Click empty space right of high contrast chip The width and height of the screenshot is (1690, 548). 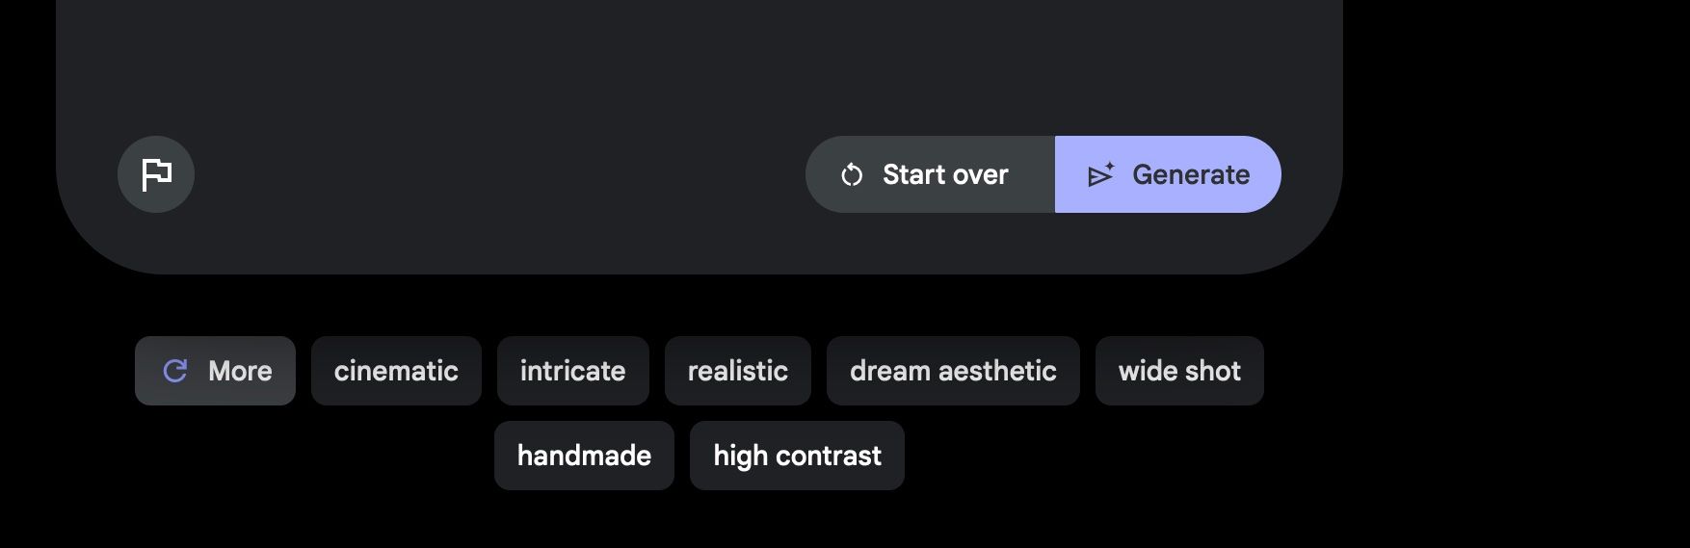[1089, 456]
